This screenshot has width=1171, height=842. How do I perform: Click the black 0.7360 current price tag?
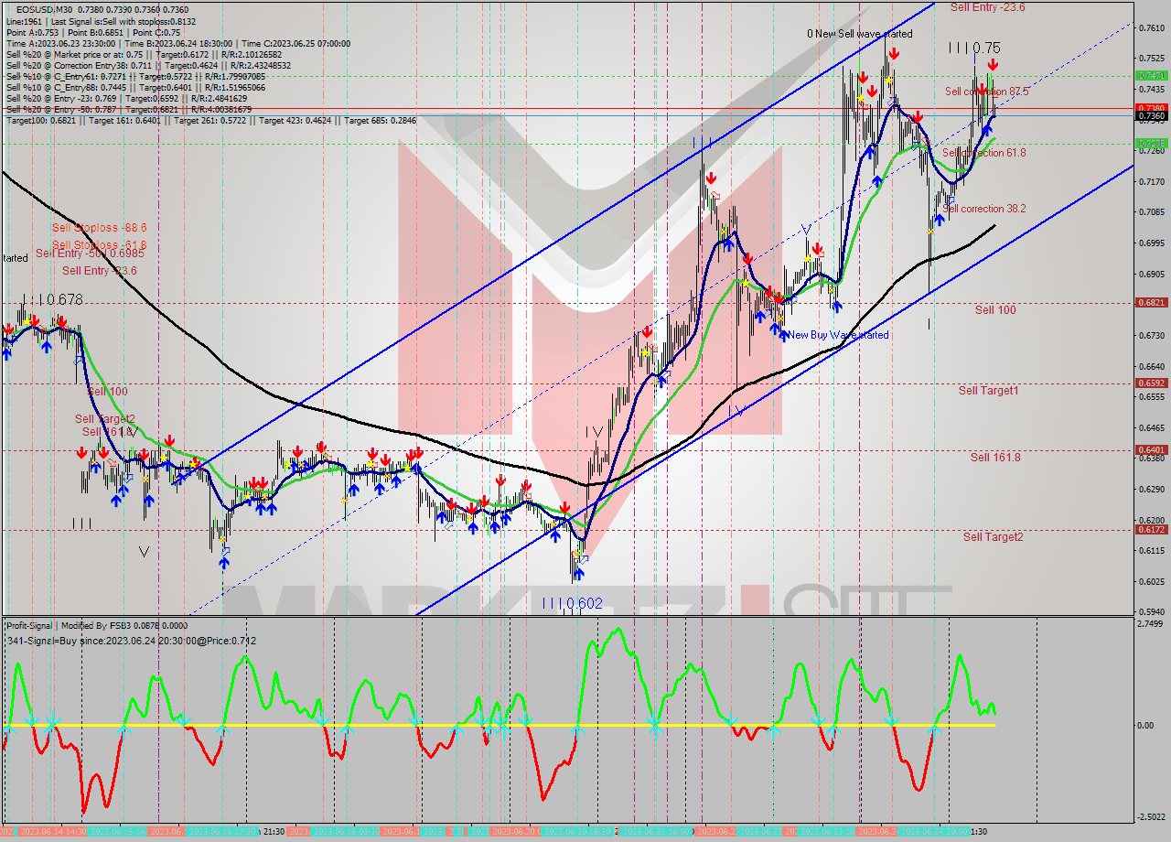pyautogui.click(x=1150, y=116)
